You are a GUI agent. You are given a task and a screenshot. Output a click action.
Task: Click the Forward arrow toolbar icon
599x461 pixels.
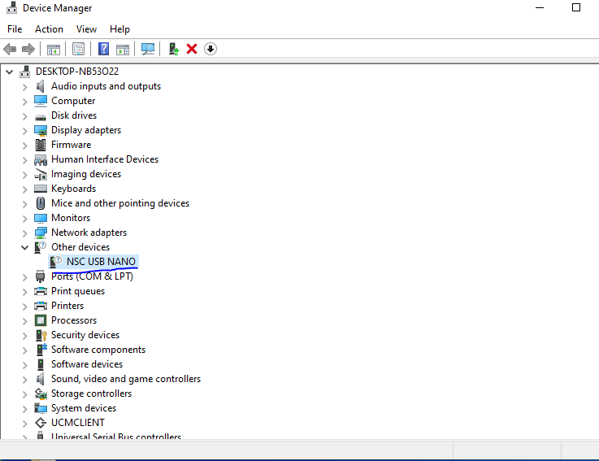pos(28,49)
